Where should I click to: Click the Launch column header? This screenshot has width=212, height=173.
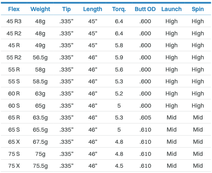click(x=171, y=9)
